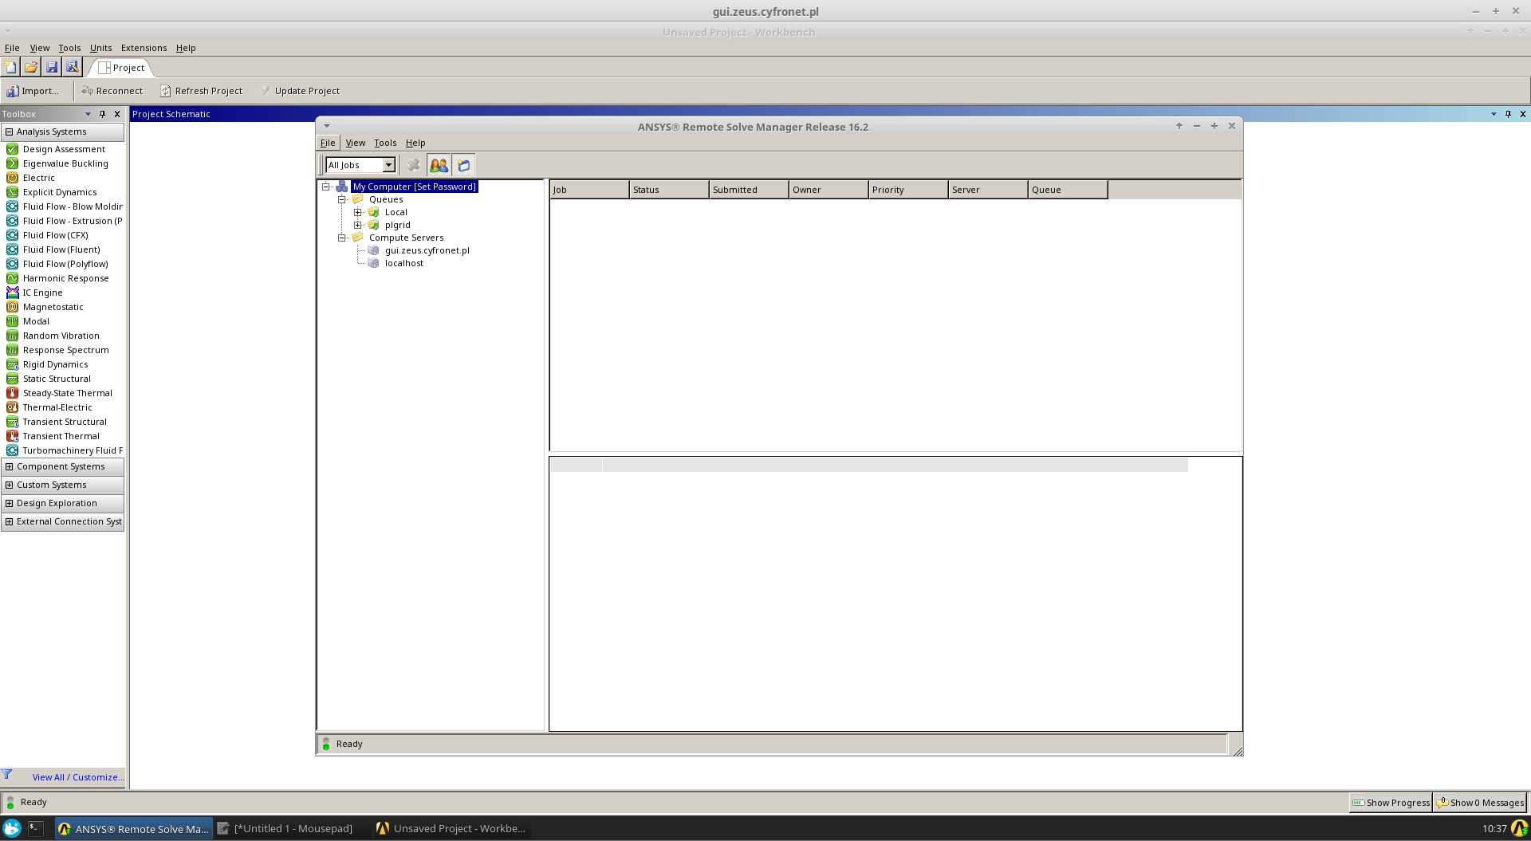The image size is (1531, 841).
Task: Collapse the Queues tree node
Action: 341,199
